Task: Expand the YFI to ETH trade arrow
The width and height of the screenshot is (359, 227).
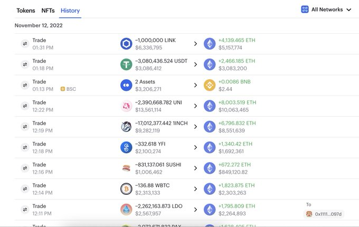Action: tap(195, 147)
